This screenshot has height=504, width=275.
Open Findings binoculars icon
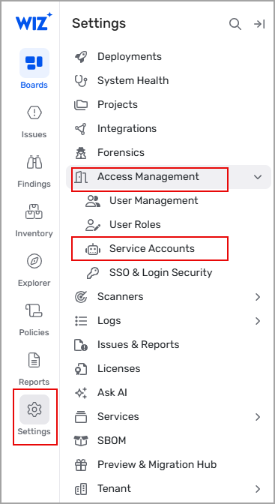[x=34, y=162]
